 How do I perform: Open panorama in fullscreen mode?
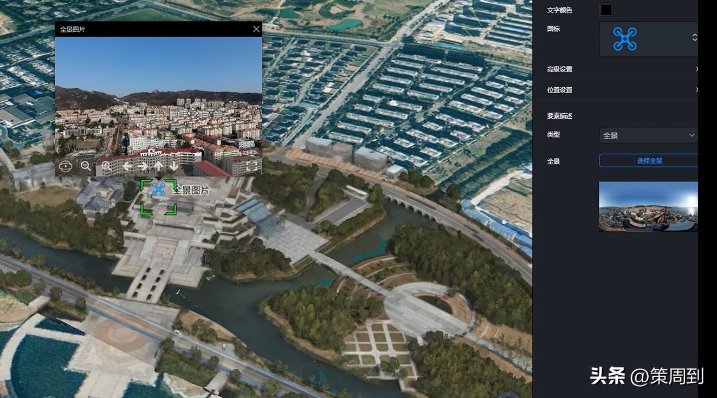[x=250, y=166]
